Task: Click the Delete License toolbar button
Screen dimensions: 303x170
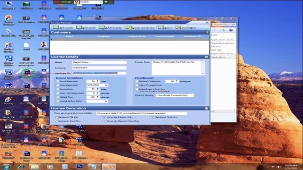Action: pyautogui.click(x=110, y=27)
